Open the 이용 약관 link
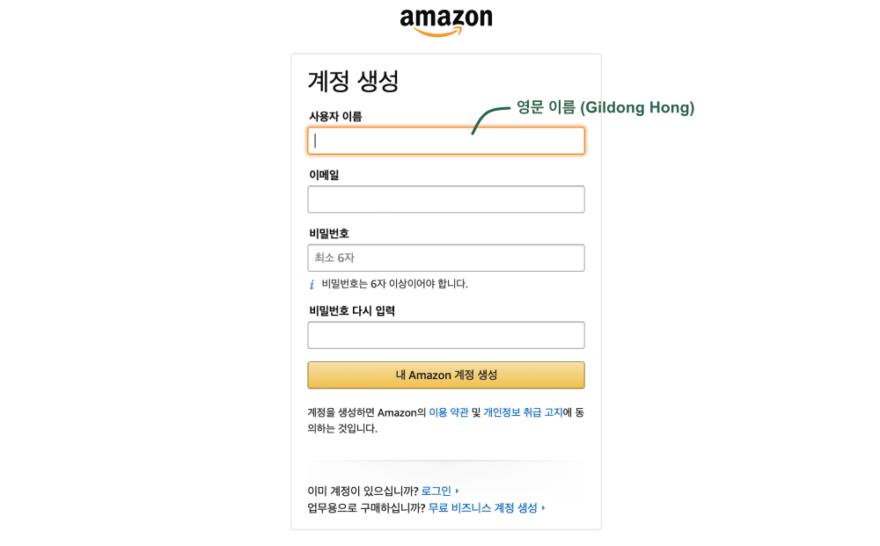 click(449, 412)
